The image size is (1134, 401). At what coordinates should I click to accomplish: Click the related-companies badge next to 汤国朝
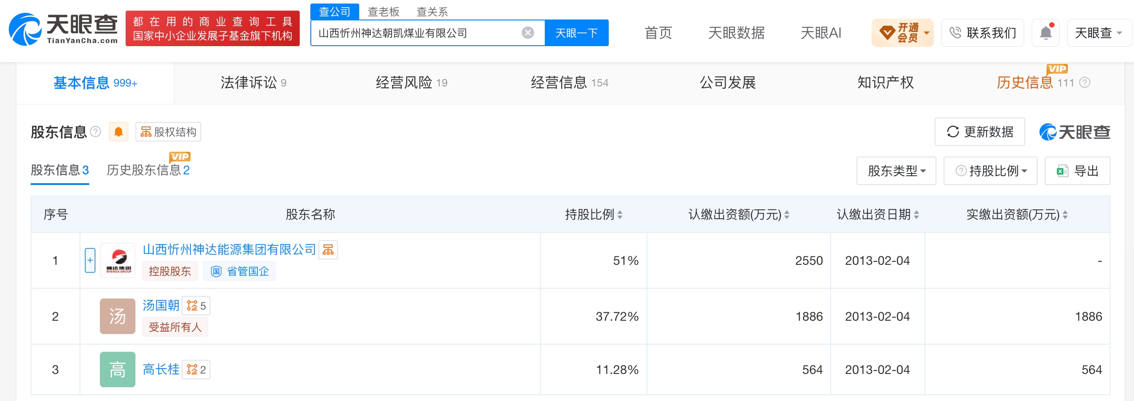[x=196, y=306]
